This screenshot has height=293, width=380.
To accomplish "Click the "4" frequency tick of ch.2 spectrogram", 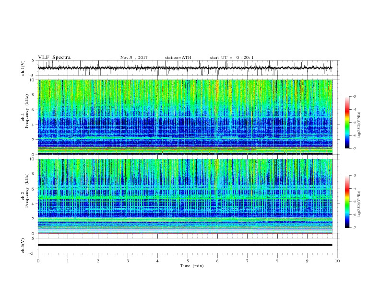I will [34, 204].
